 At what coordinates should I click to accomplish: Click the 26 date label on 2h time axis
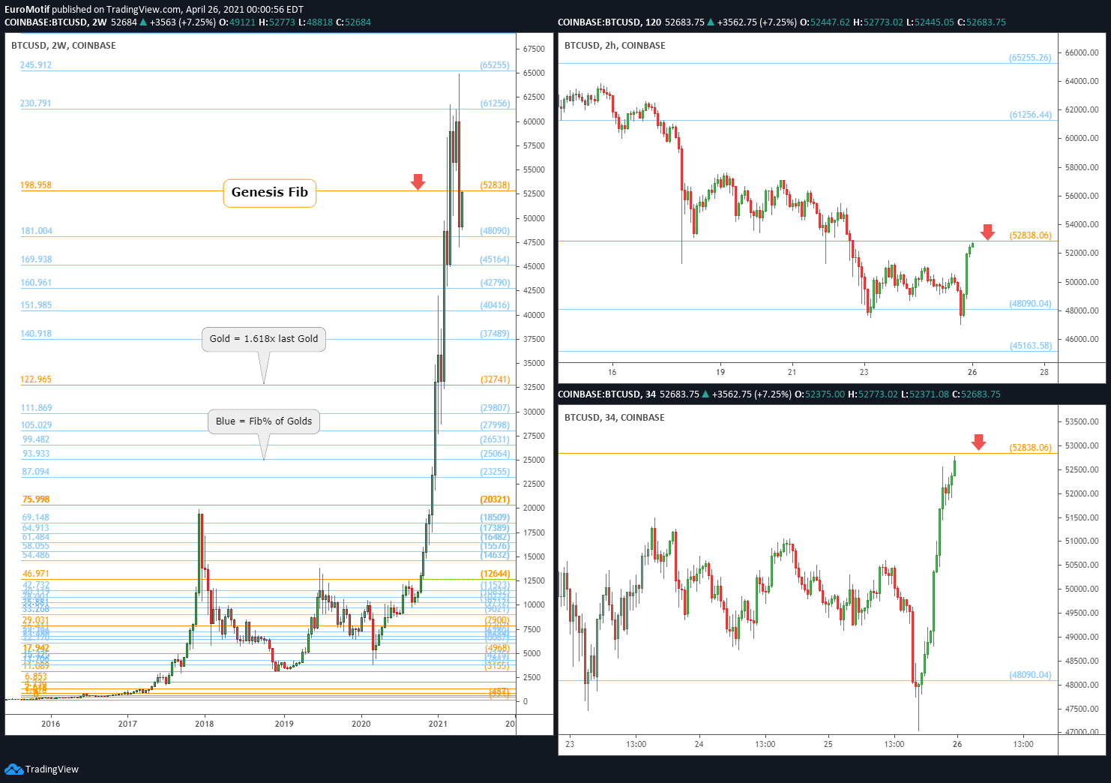click(972, 372)
